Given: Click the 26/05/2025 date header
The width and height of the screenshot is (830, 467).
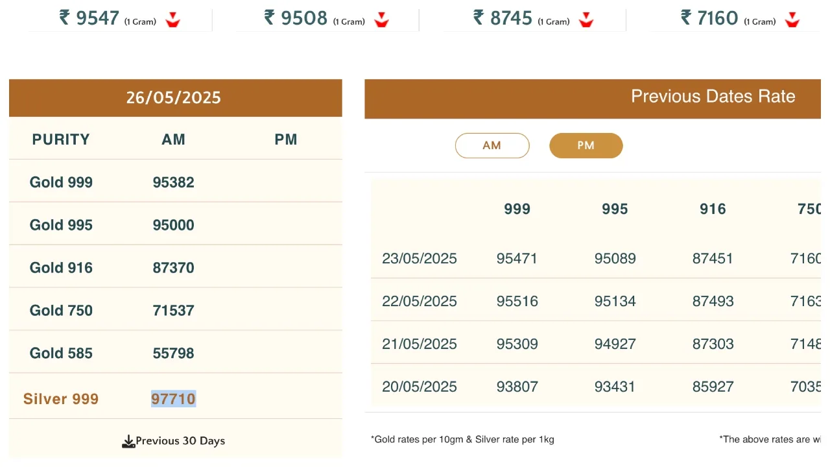Looking at the screenshot, I should tap(174, 98).
